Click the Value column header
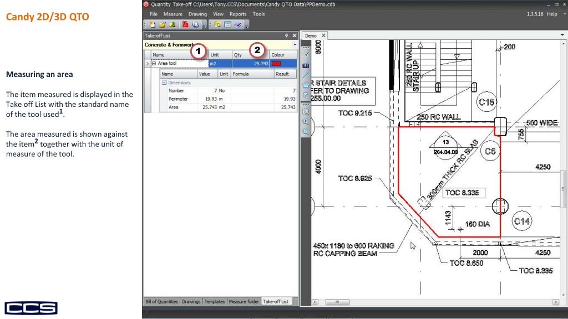Screen dimensions: 568x319 [x=207, y=74]
